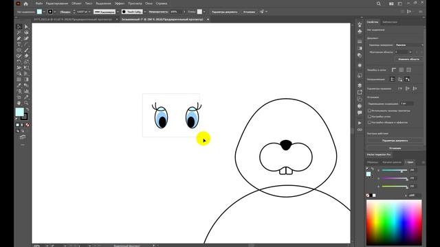The height and width of the screenshot is (247, 440).
Task: Open the Редактирование menu
Action: tap(57, 3)
